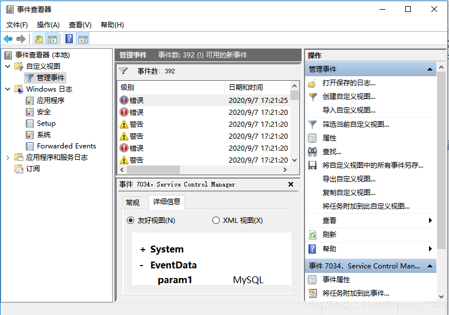Close the event 7034 preview pane
The image size is (449, 315).
pos(291,184)
